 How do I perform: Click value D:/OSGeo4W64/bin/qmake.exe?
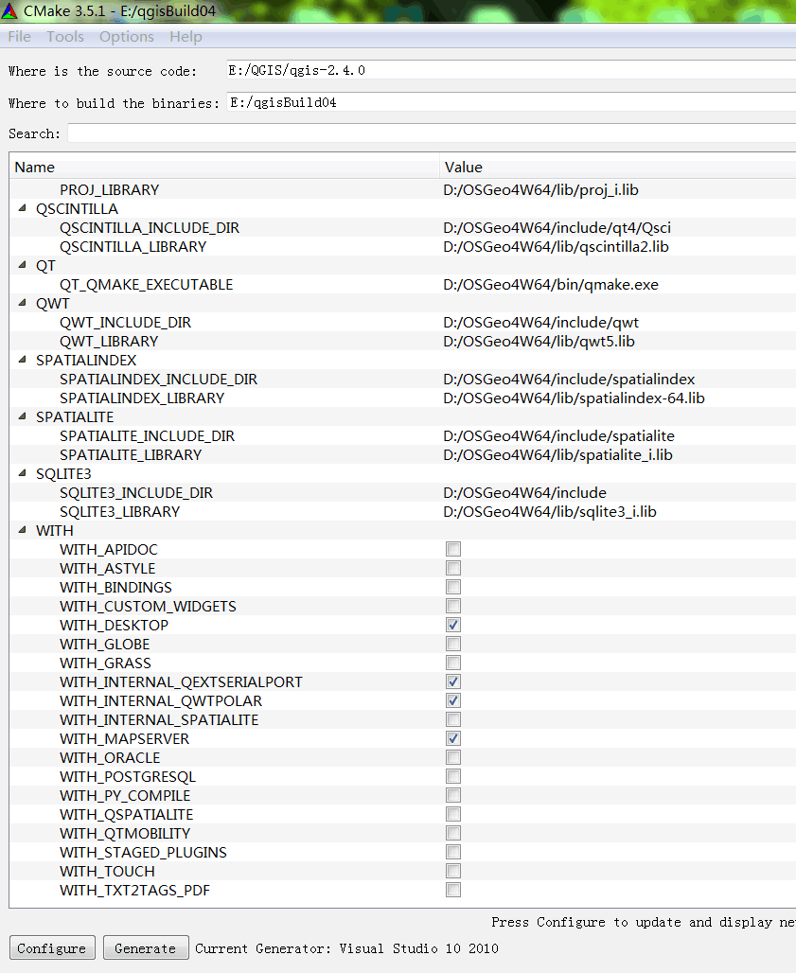click(x=551, y=284)
